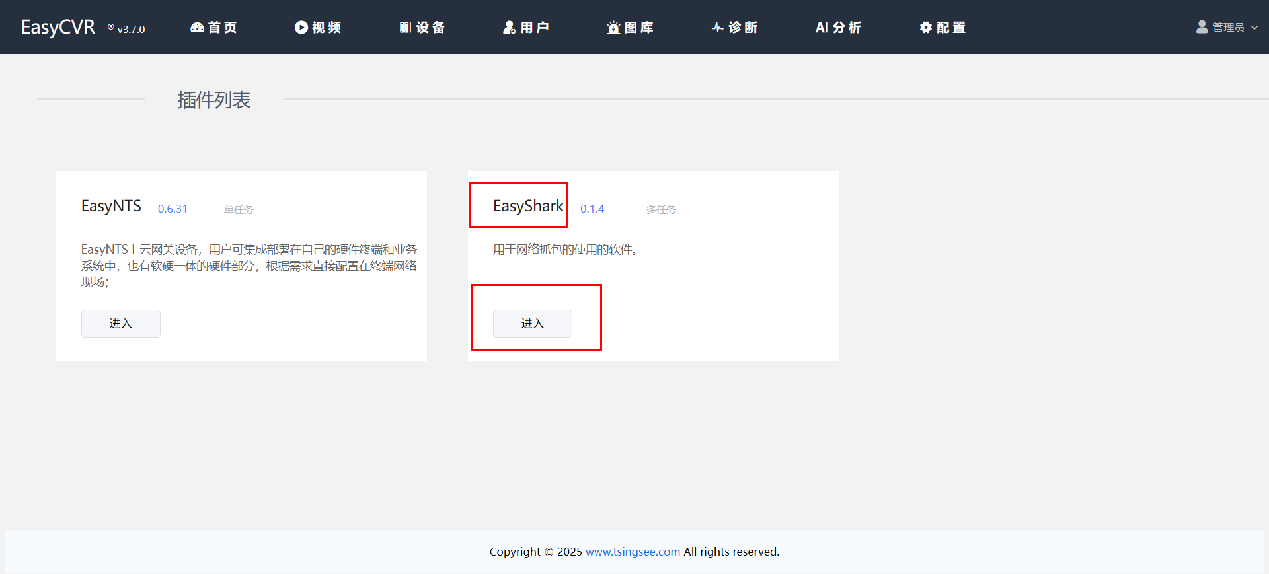The height and width of the screenshot is (574, 1269).
Task: Click EasyShark version 0.1.4
Action: [x=592, y=209]
